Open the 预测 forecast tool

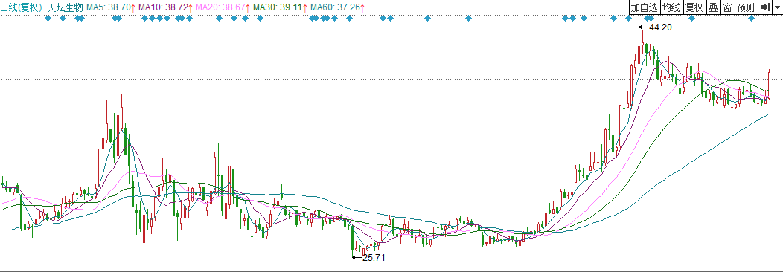746,7
